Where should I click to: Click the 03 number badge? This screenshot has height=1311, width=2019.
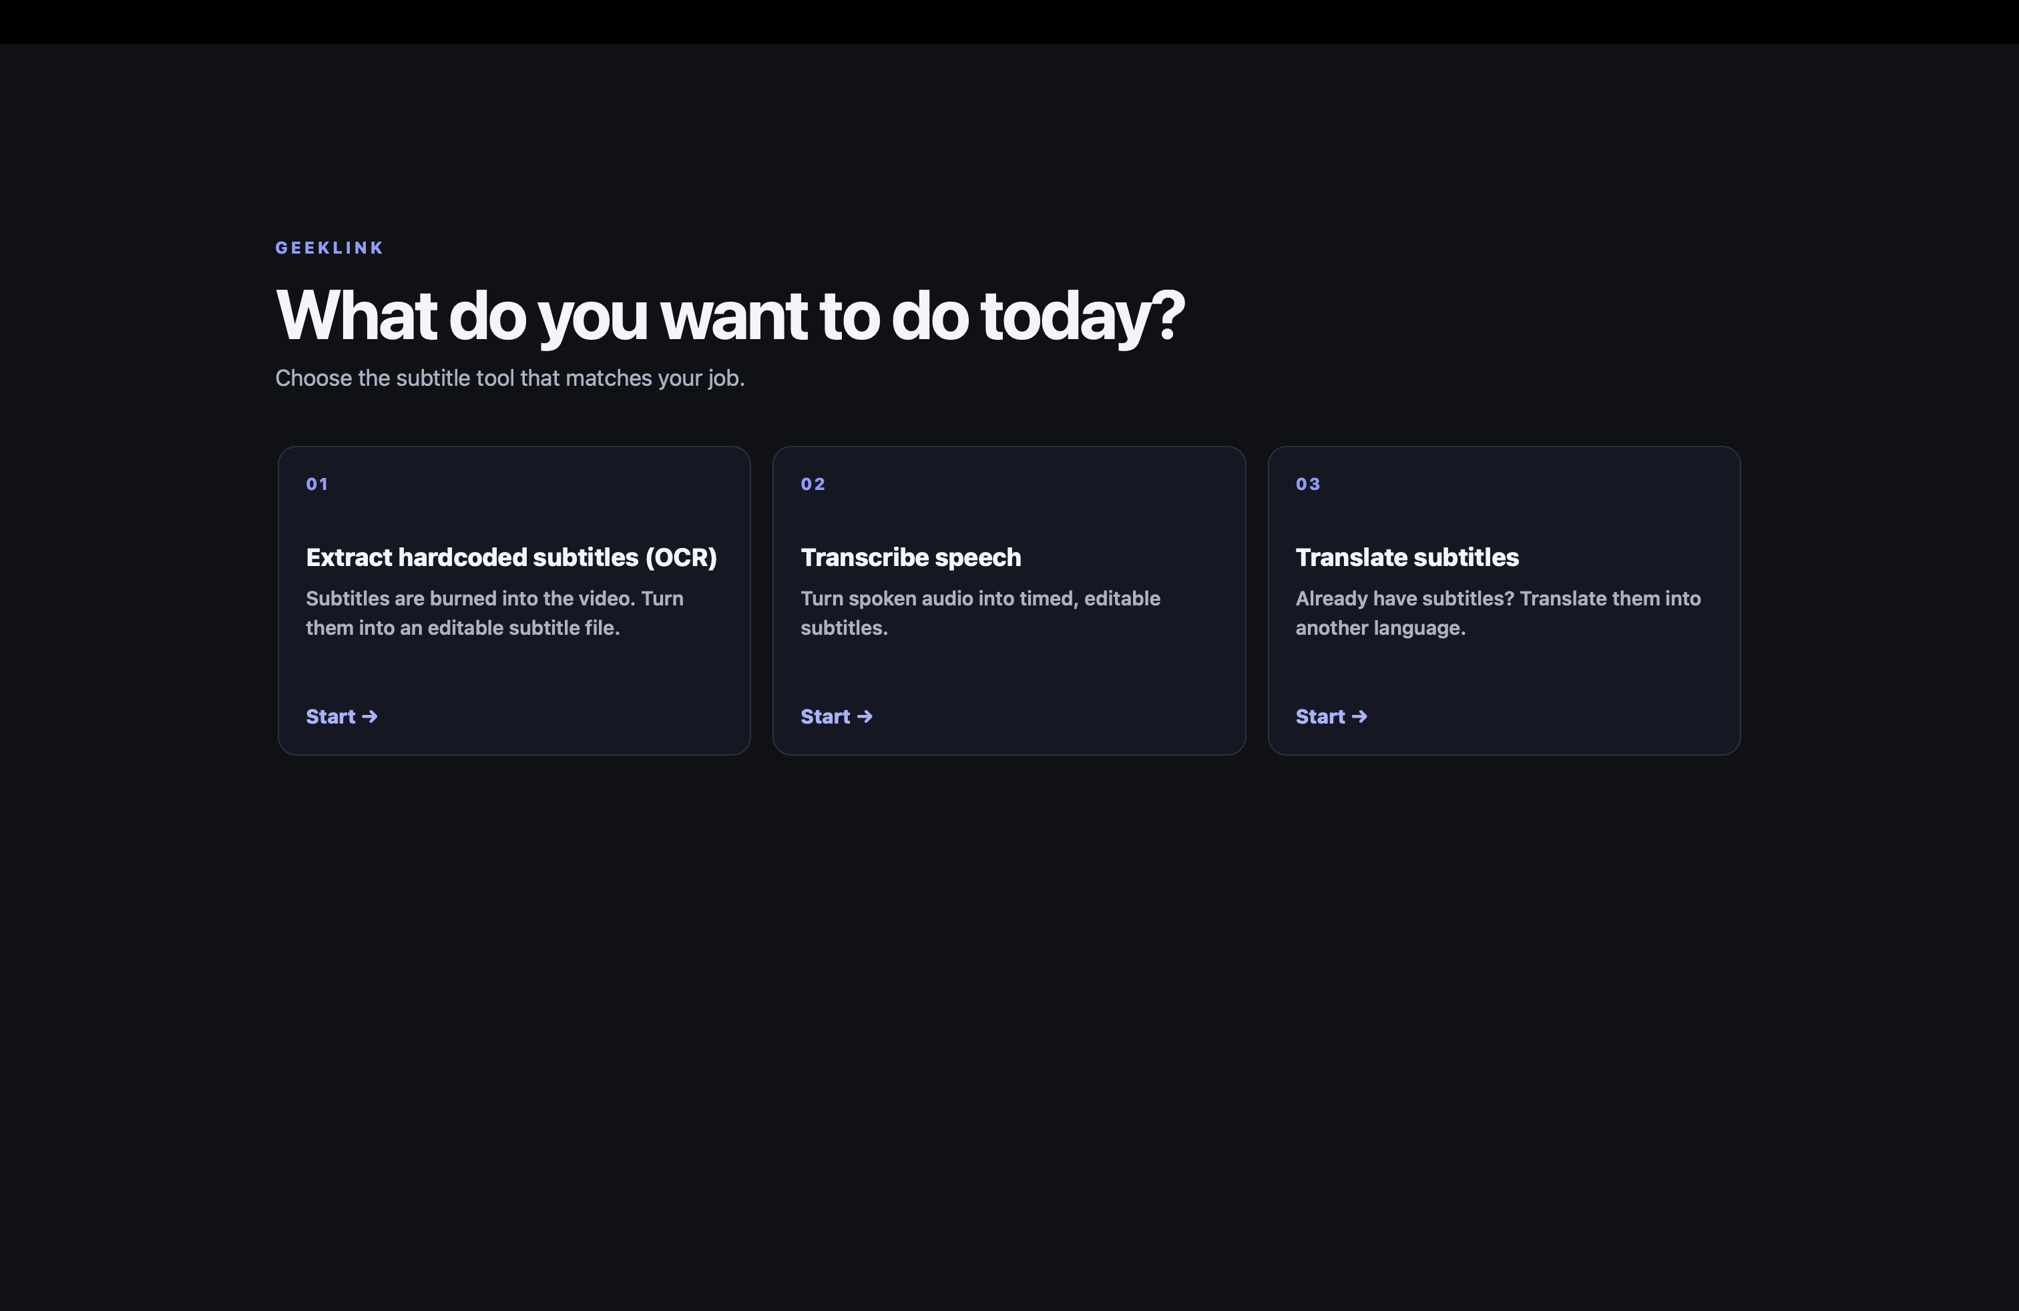pos(1307,484)
